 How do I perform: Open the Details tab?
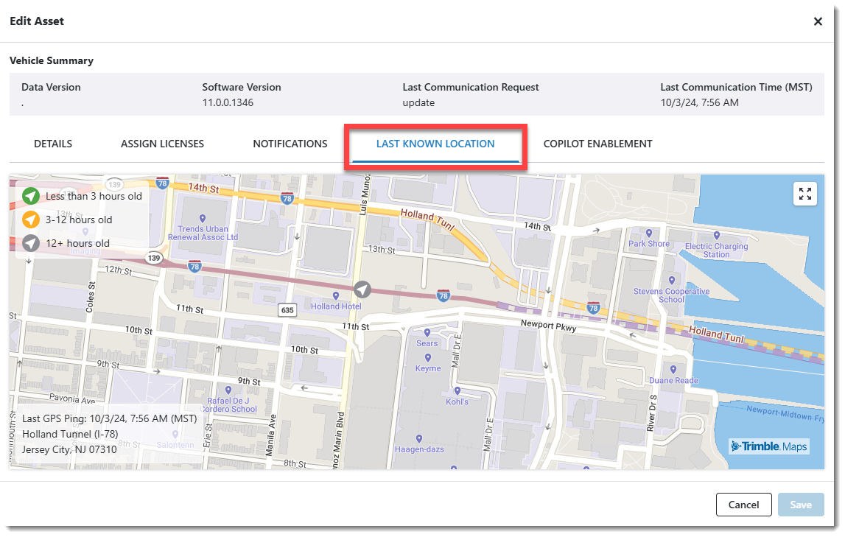(x=53, y=144)
